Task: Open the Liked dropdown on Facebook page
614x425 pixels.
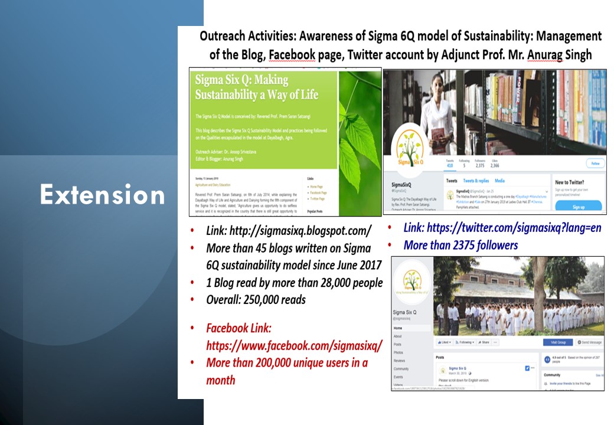Action: coord(445,342)
